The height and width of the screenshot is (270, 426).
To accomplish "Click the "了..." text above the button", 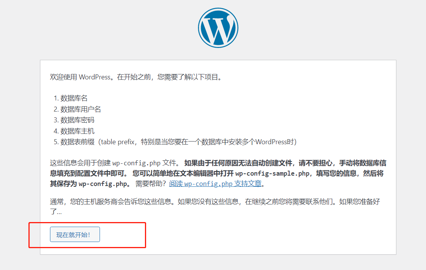I will pyautogui.click(x=56, y=212).
